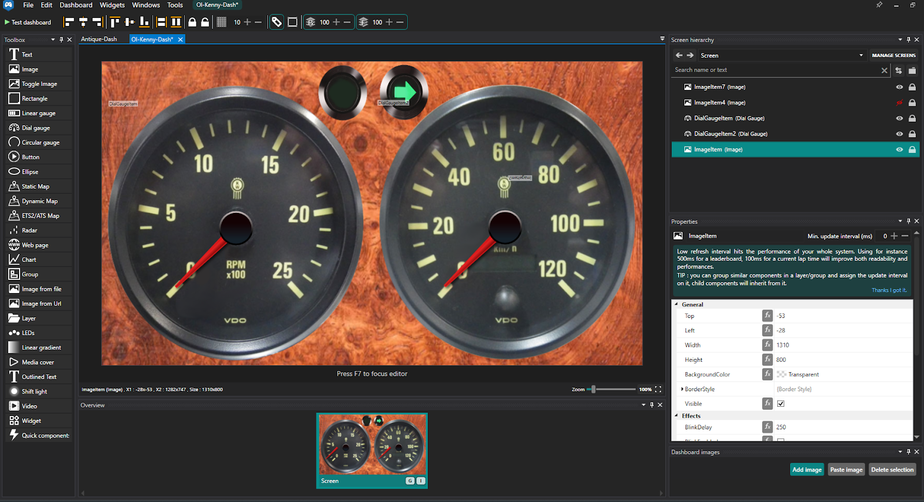Screen dimensions: 924x502
Task: Open Screen hierarchy panel options dropdown arrow
Action: (x=900, y=40)
